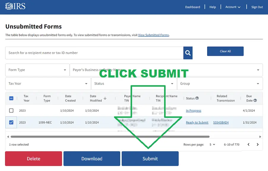Image resolution: width=268 pixels, height=171 pixels.
Task: Click horizontal table scrollbar thumb
Action: tap(110, 137)
